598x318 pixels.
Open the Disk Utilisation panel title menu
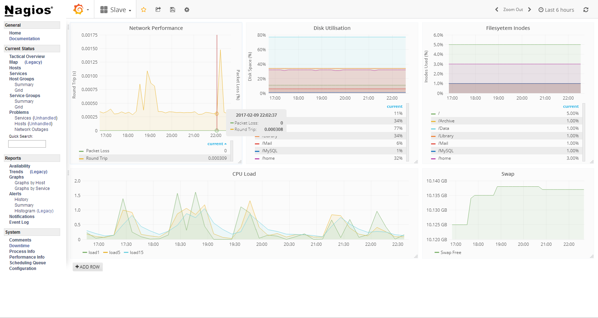tap(332, 28)
